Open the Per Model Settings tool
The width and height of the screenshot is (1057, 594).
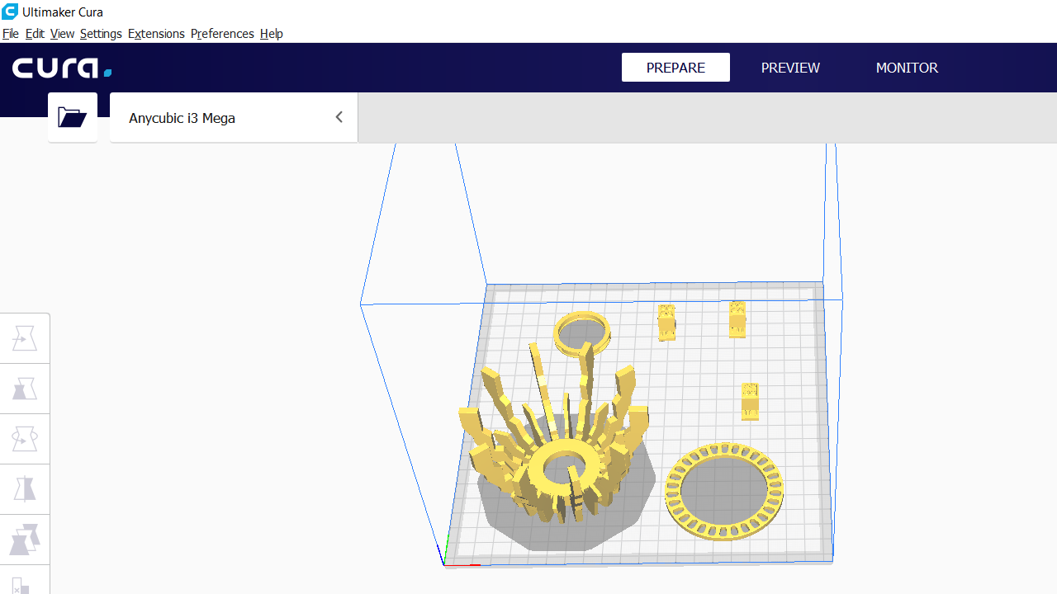pos(25,540)
